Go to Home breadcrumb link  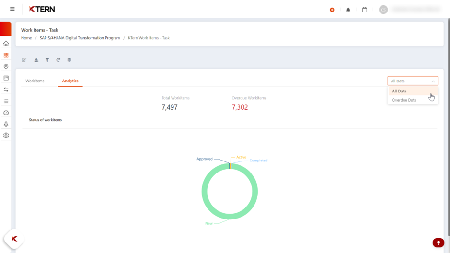26,38
